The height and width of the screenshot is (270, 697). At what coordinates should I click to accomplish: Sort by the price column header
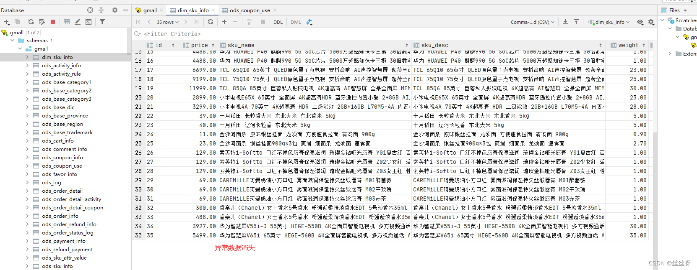click(x=199, y=45)
